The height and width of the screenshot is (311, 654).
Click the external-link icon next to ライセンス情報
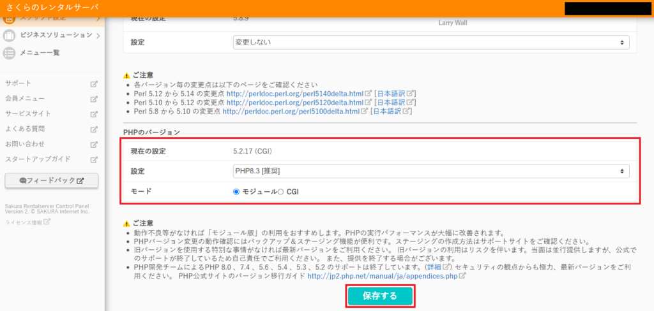tap(47, 222)
